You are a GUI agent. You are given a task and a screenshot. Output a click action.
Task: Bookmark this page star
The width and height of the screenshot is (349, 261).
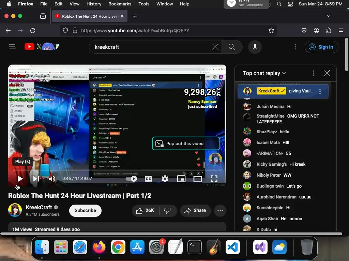point(271,30)
